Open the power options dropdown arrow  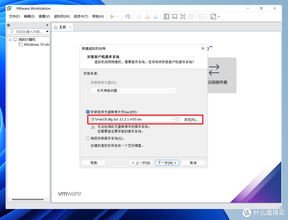tap(118, 17)
